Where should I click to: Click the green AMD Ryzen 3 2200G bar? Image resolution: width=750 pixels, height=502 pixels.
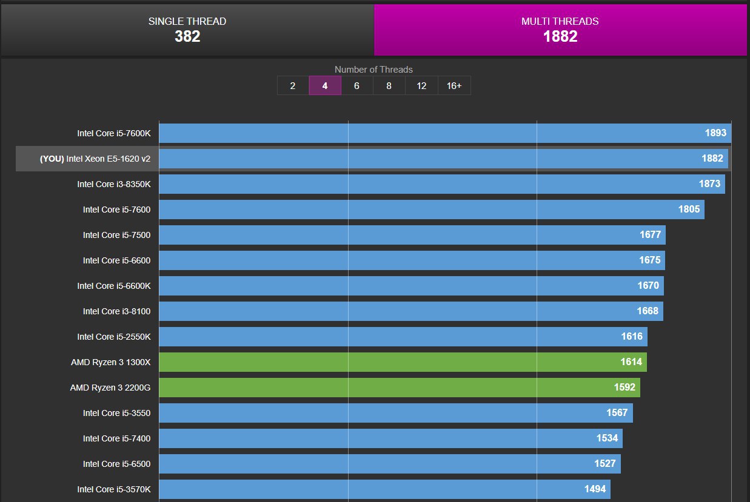coord(400,388)
